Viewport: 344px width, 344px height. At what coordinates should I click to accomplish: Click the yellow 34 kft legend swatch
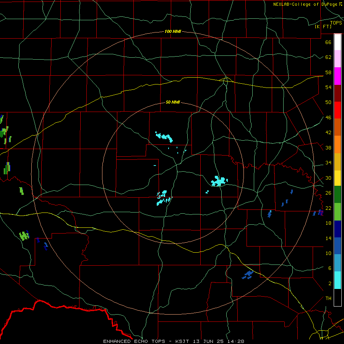click(x=338, y=178)
